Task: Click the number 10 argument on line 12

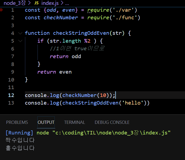Action: point(103,95)
